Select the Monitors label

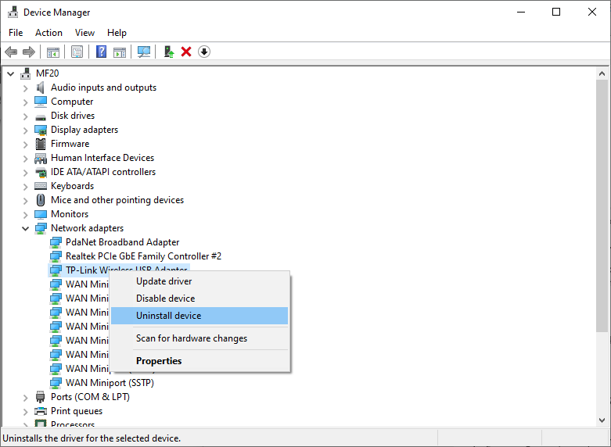pyautogui.click(x=70, y=214)
